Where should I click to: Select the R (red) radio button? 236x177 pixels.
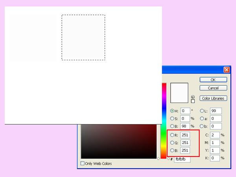click(172, 135)
